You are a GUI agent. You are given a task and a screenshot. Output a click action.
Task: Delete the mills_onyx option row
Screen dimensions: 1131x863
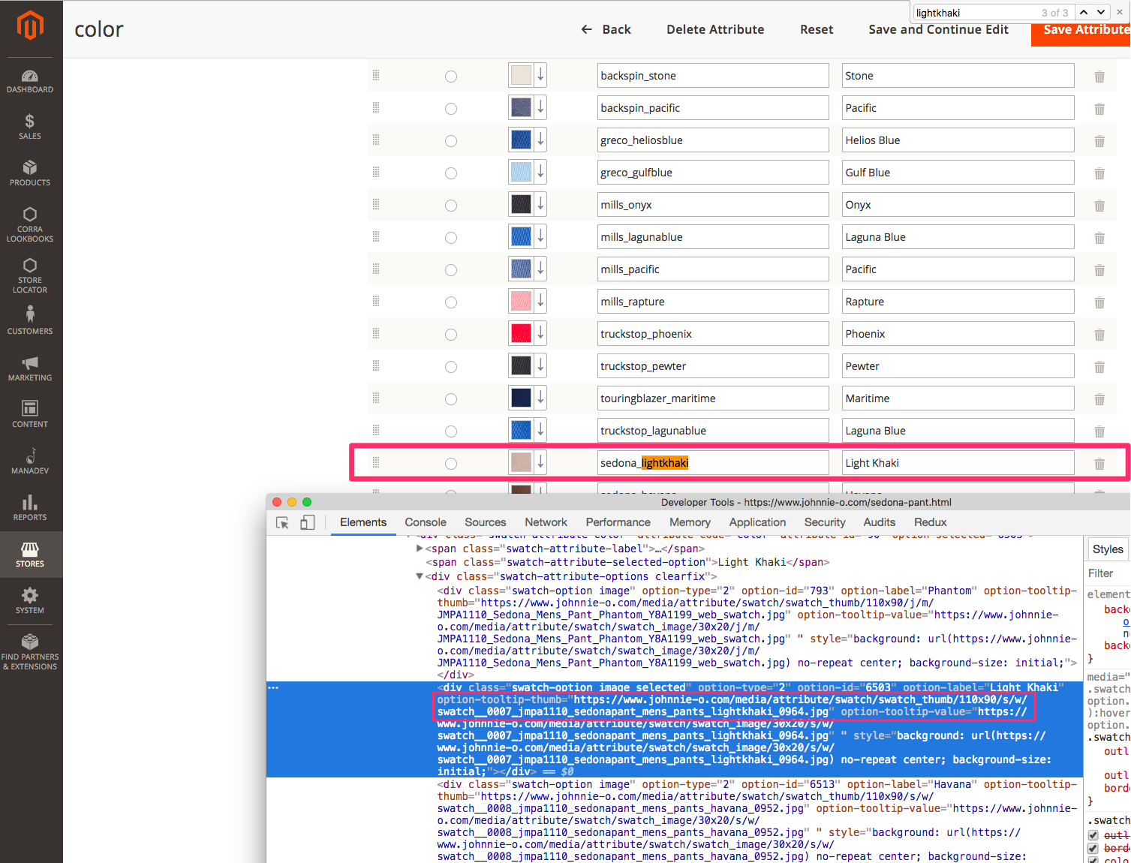[1099, 206]
